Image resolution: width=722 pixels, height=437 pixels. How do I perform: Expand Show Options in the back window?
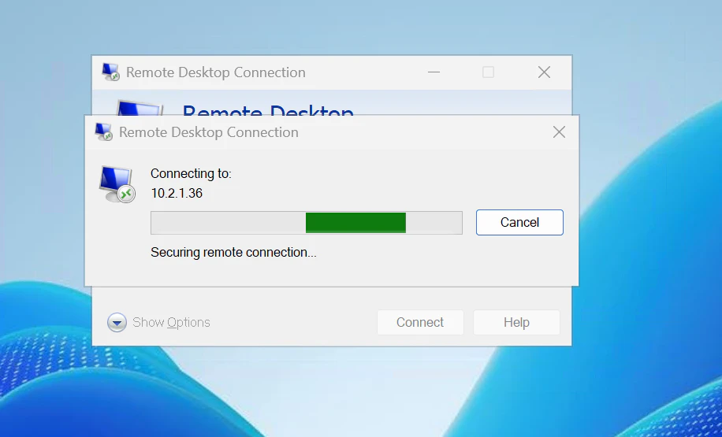(158, 323)
